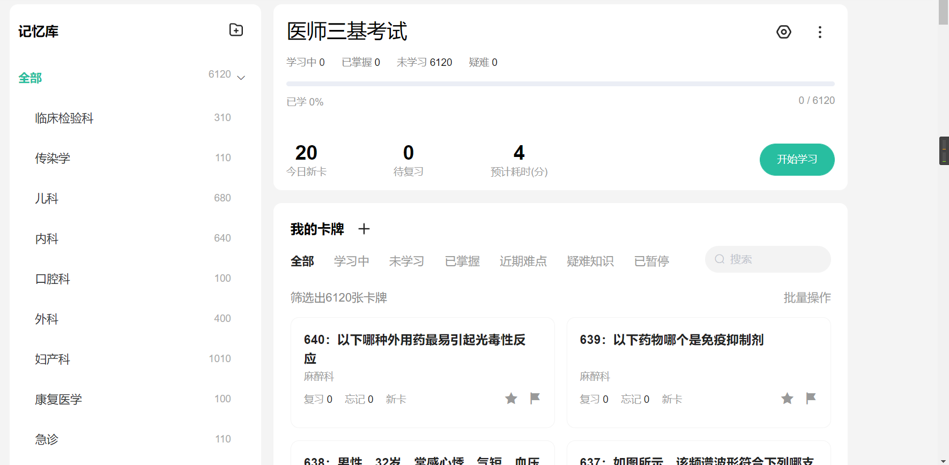
Task: Collapse the 全部 category chevron
Action: [x=241, y=78]
